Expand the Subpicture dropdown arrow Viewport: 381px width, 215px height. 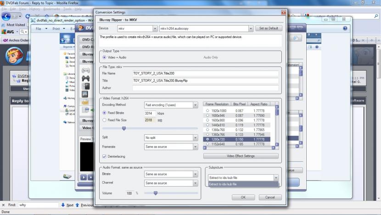(x=276, y=178)
